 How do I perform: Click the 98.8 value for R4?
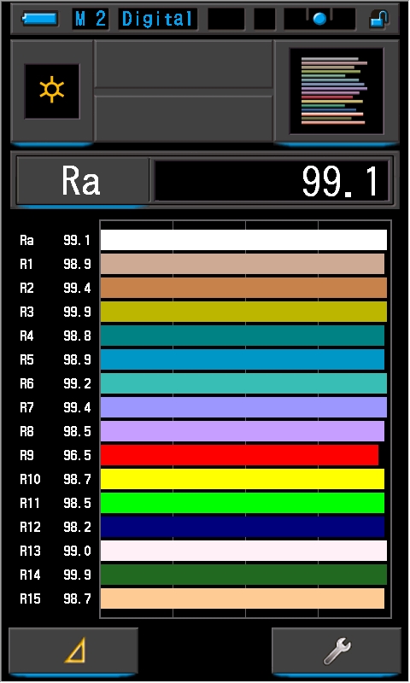77,336
